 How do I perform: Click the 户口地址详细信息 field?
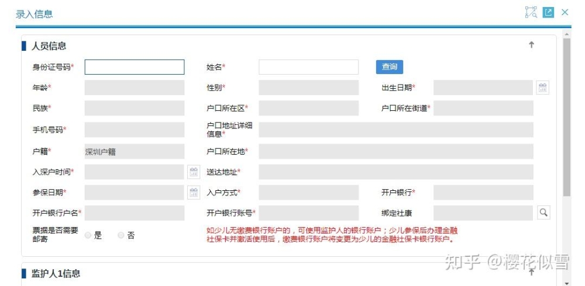point(396,130)
